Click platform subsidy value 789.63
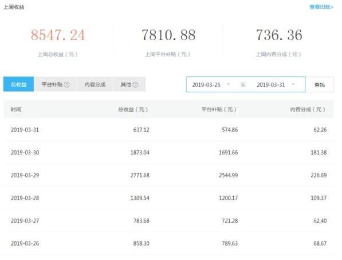342x260 pixels. click(x=230, y=243)
